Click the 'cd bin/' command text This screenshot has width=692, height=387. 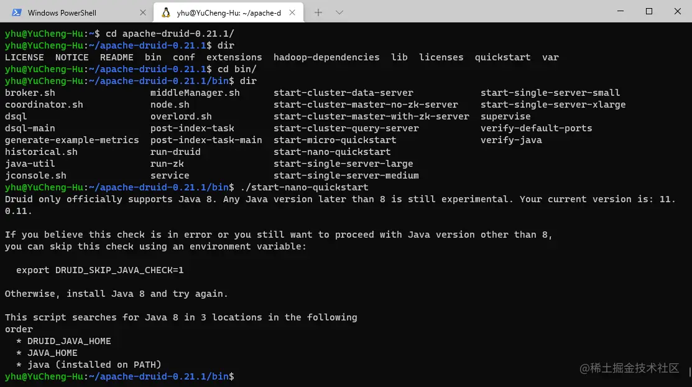click(x=237, y=69)
